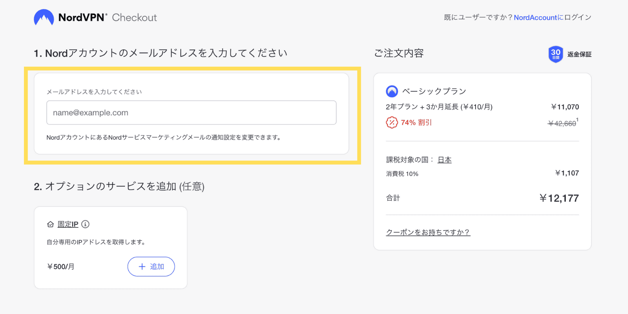This screenshot has width=628, height=314.
Task: Click the 消費税 10% tax line
Action: tap(402, 173)
